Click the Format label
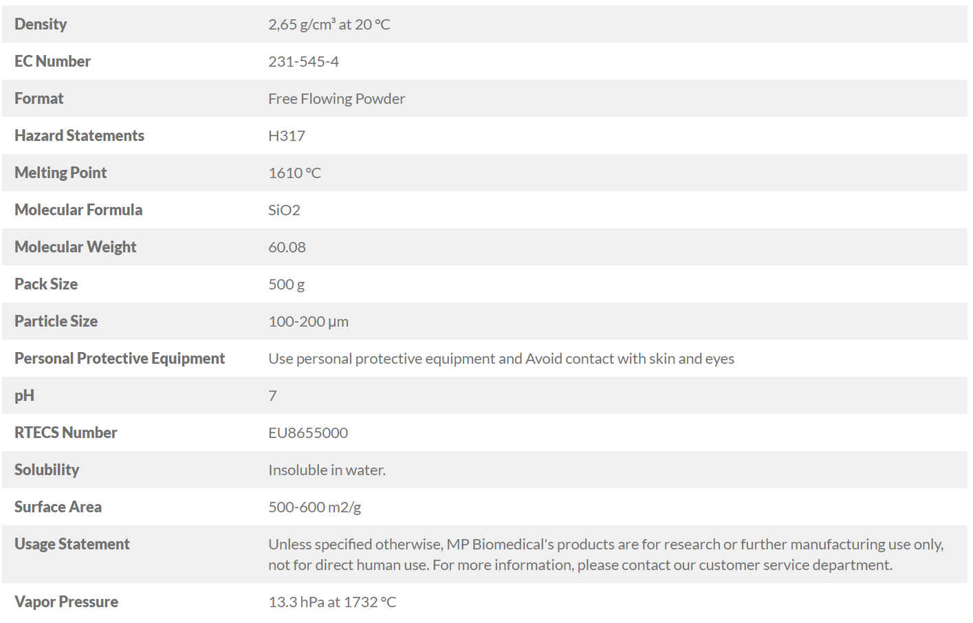Image resolution: width=973 pixels, height=623 pixels. 39,98
